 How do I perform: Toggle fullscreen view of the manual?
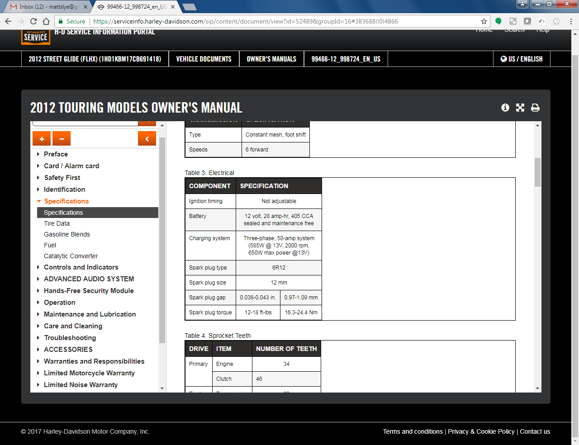pos(520,108)
